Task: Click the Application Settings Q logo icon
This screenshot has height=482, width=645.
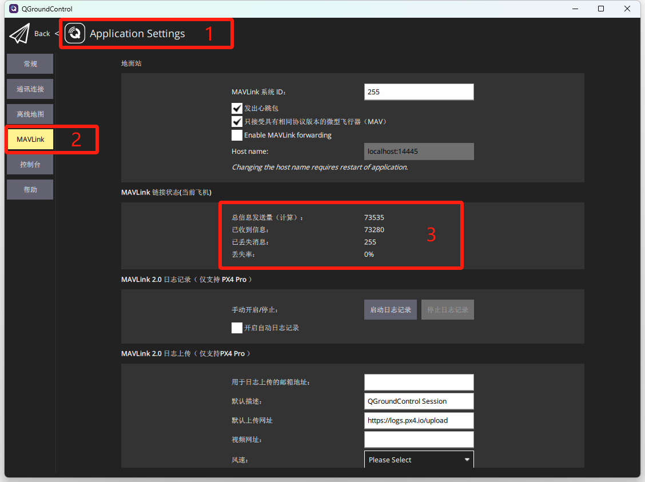Action: point(75,33)
